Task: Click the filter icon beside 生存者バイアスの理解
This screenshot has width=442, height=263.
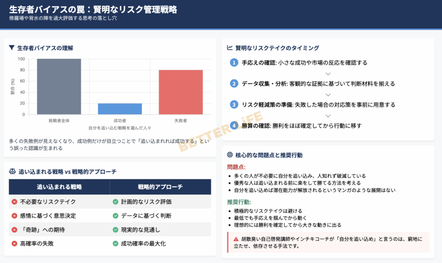Action: click(12, 48)
